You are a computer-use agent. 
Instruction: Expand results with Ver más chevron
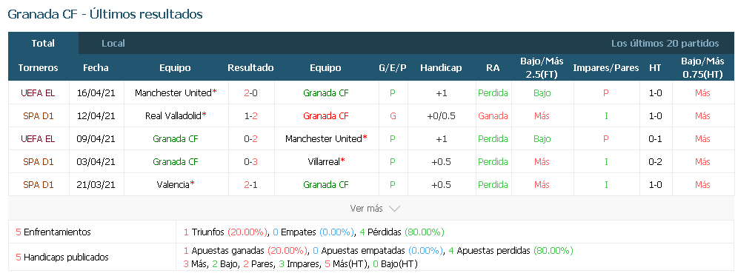point(375,208)
